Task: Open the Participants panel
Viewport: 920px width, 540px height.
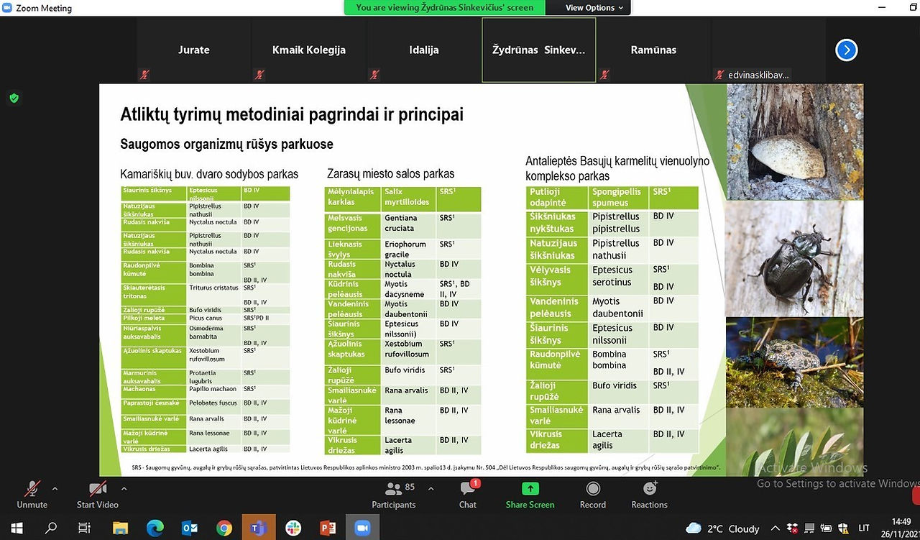Action: 394,495
